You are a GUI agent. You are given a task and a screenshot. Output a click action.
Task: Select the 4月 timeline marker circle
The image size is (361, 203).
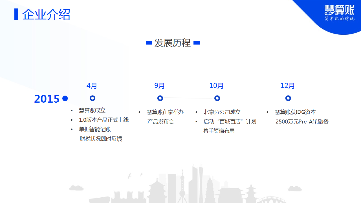pos(92,98)
